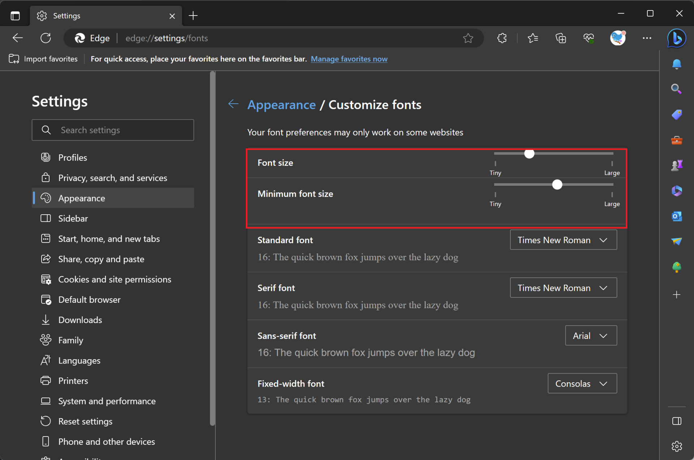Open Shopping in the sidebar

[x=677, y=115]
